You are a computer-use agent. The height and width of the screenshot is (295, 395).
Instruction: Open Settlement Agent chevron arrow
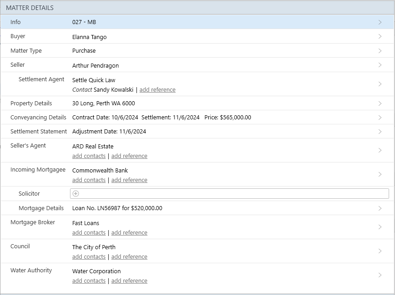pyautogui.click(x=380, y=84)
